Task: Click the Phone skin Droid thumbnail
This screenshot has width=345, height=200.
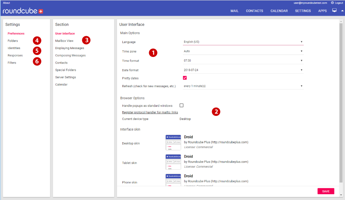Action: (173, 180)
